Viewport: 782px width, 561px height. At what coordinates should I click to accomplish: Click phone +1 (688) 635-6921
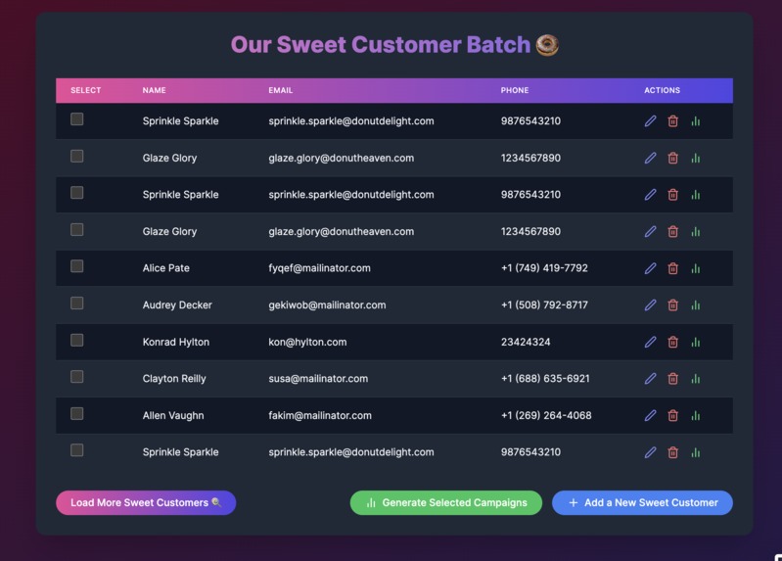[x=545, y=379]
